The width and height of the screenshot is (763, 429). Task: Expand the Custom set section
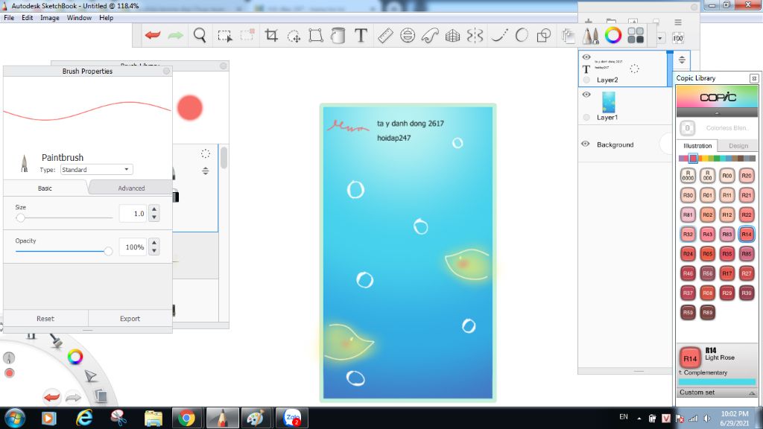click(717, 393)
